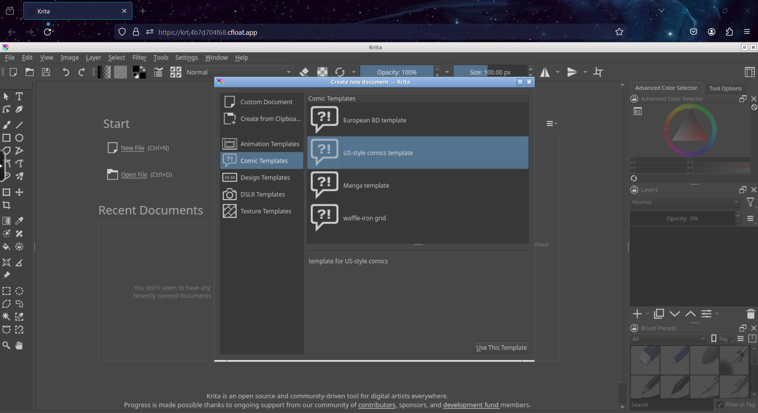Toggle layer filter funnel icon
The height and width of the screenshot is (413, 758).
[750, 202]
